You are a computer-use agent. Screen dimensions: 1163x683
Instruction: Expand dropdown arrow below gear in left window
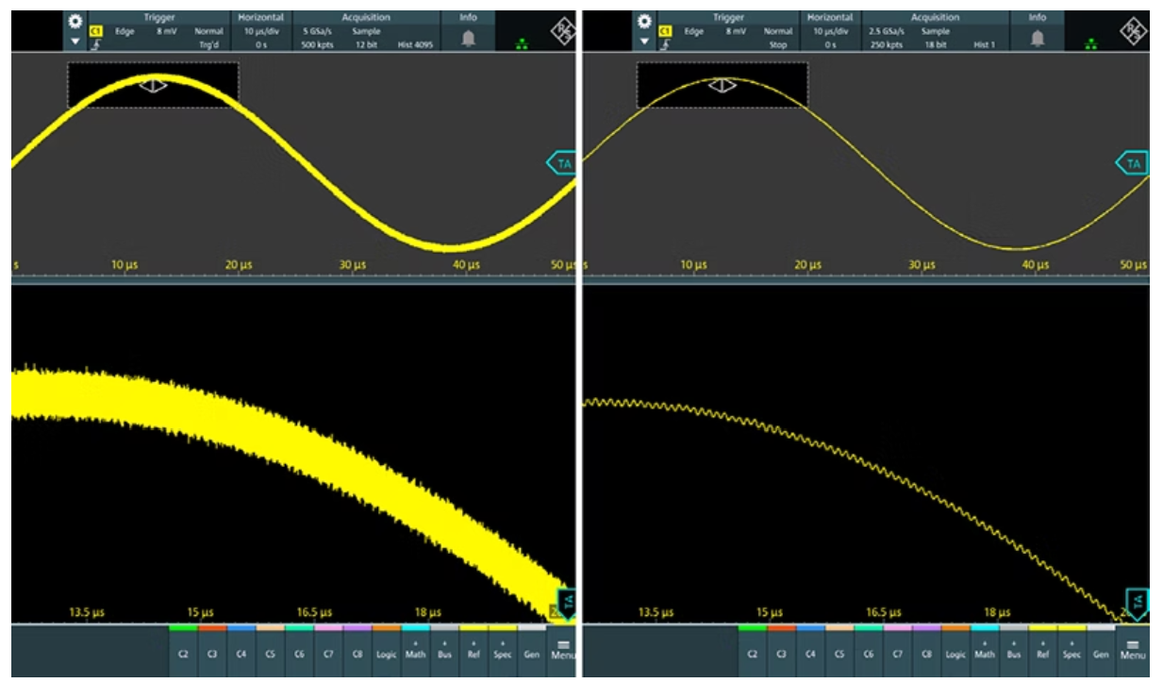point(76,42)
